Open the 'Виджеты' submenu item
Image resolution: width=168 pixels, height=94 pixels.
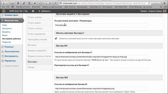point(6,32)
